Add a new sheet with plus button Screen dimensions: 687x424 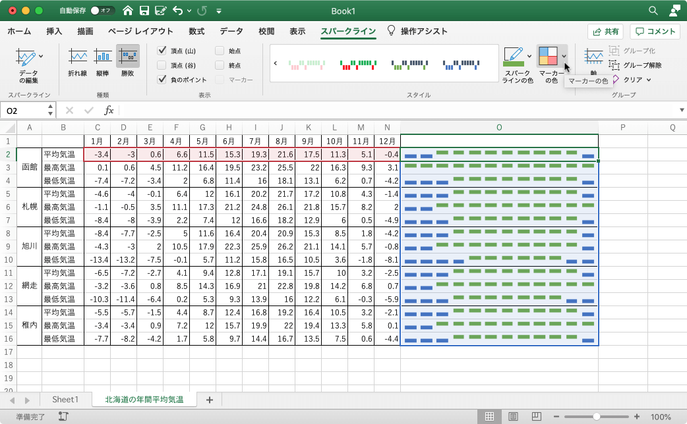tap(210, 400)
